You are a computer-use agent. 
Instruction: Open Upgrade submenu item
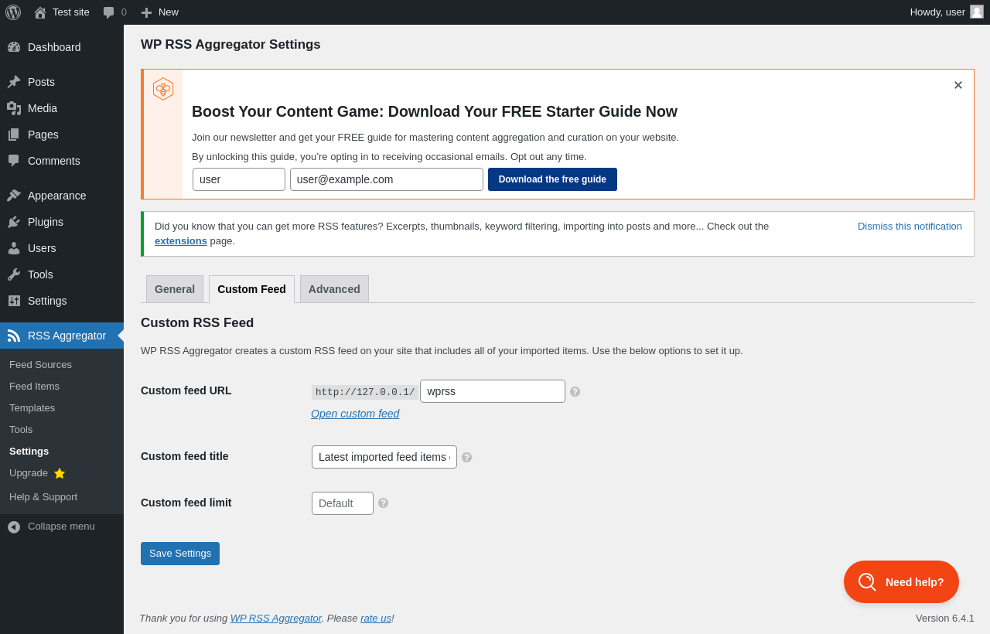tap(29, 473)
